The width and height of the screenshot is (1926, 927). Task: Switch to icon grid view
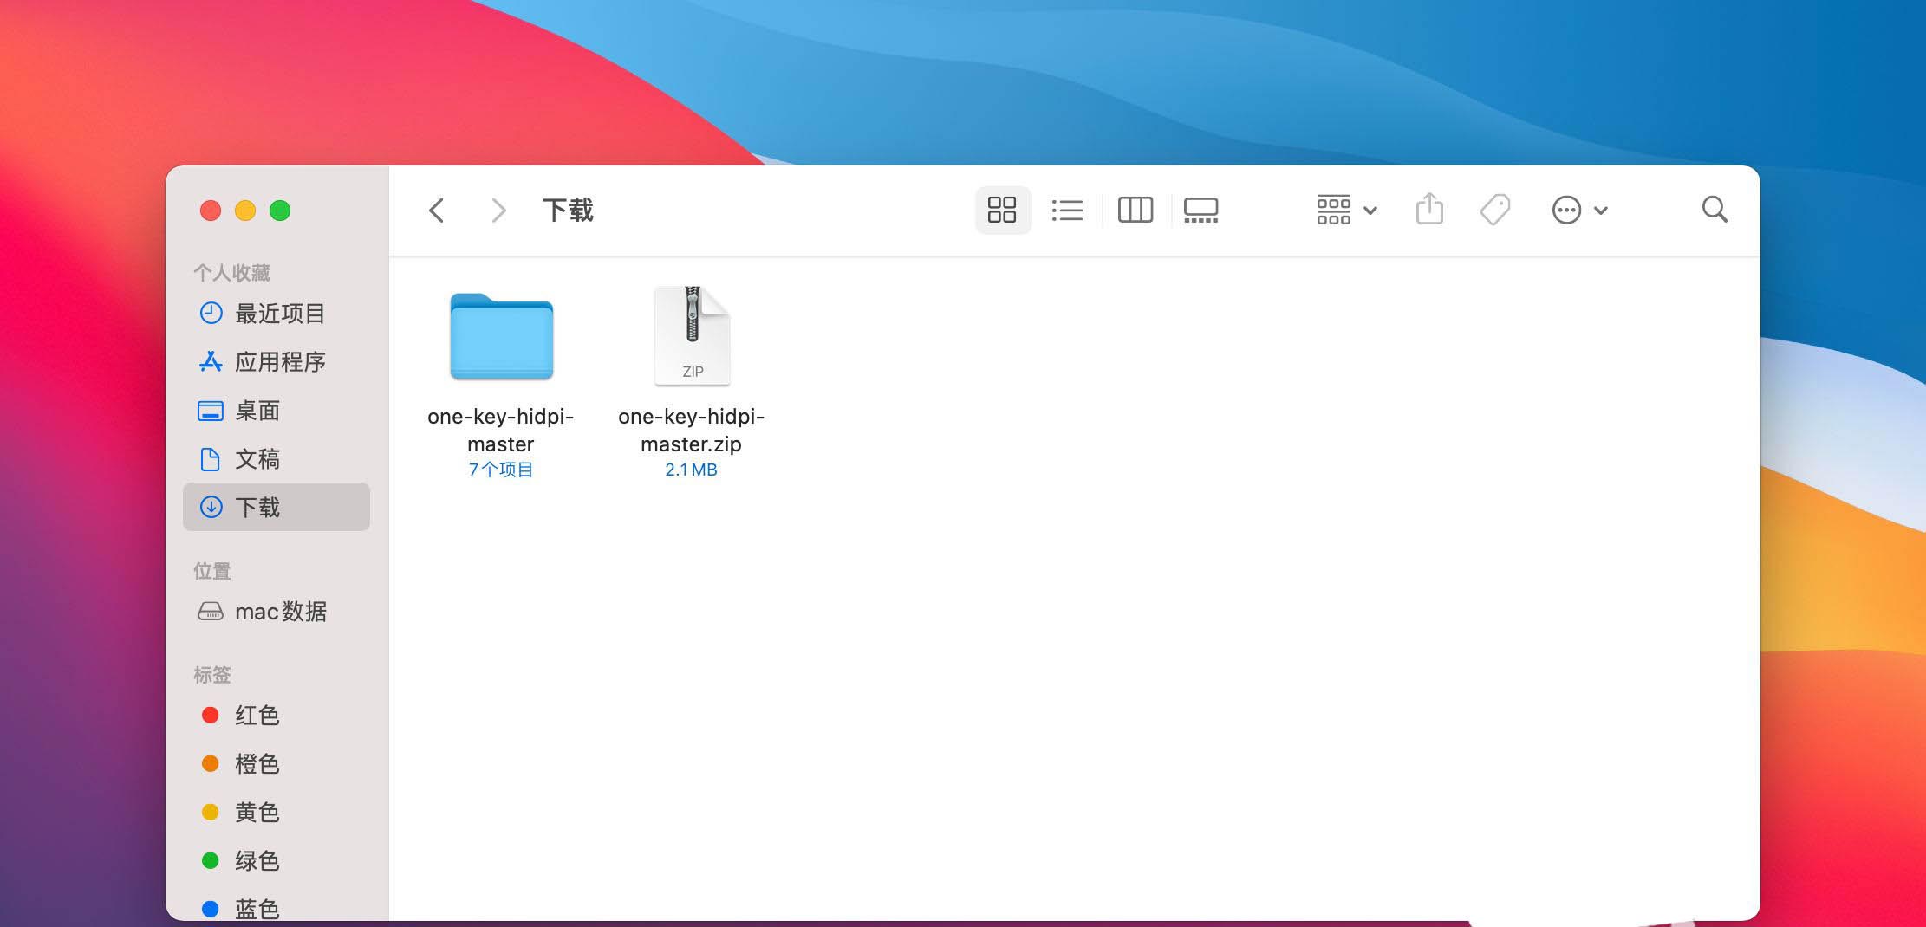click(x=1002, y=210)
